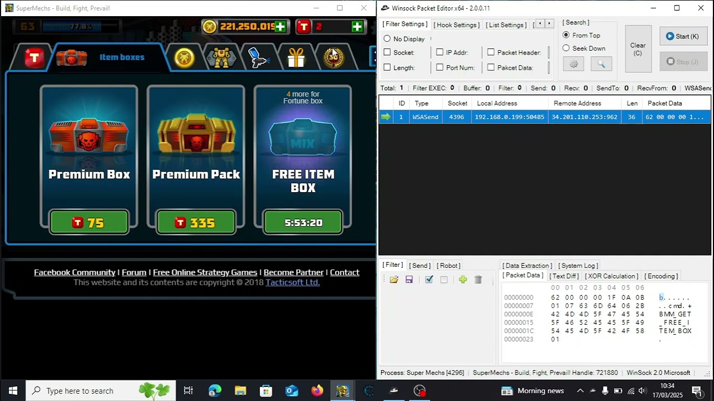
Task: Select the No Display radio button
Action: pyautogui.click(x=387, y=39)
